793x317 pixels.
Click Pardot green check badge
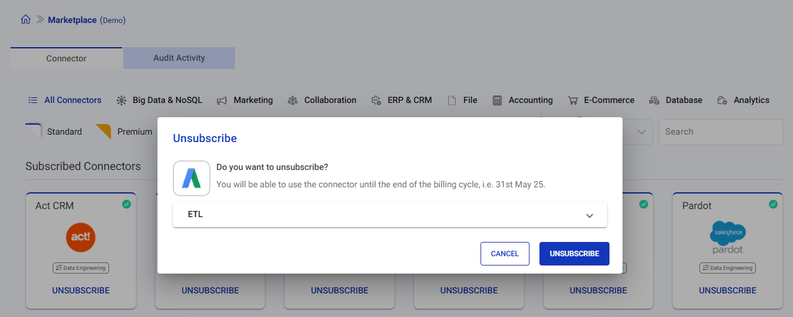pyautogui.click(x=773, y=203)
